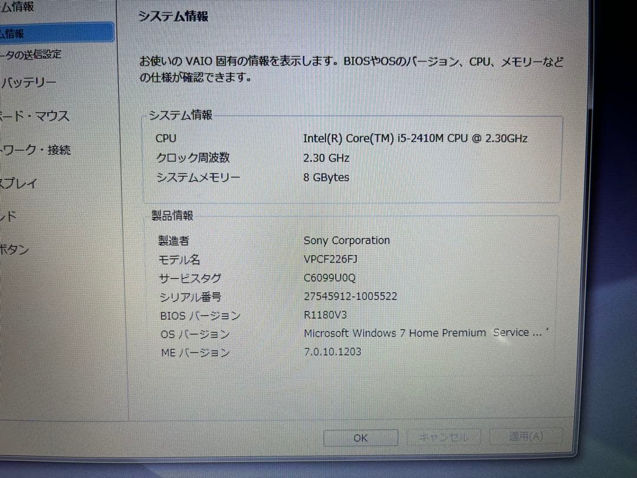Open the ディスプレイ sidebar category

19,184
